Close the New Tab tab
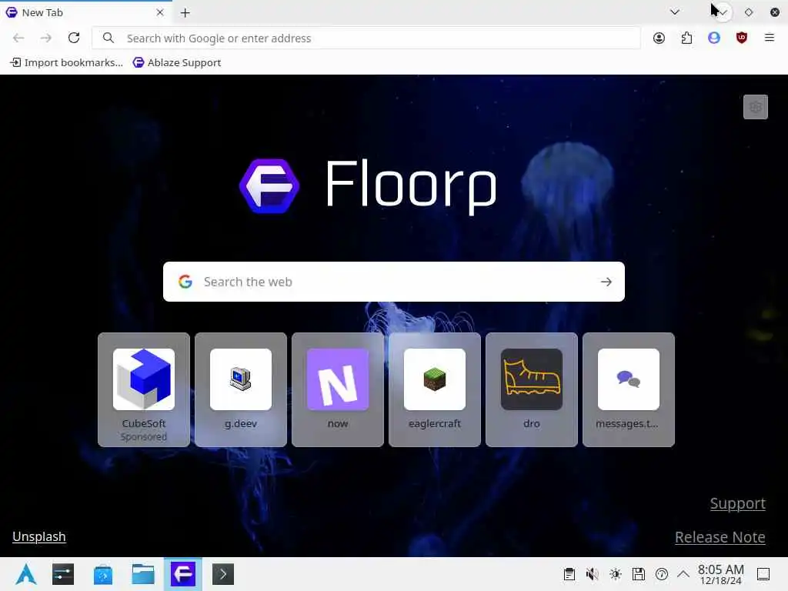This screenshot has width=788, height=591. (160, 12)
